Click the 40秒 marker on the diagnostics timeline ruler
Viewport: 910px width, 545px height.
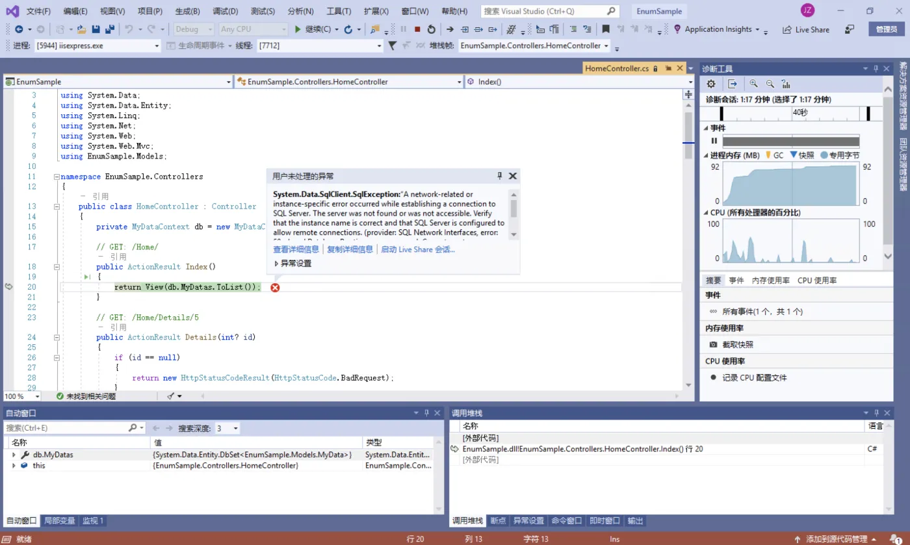(x=799, y=112)
